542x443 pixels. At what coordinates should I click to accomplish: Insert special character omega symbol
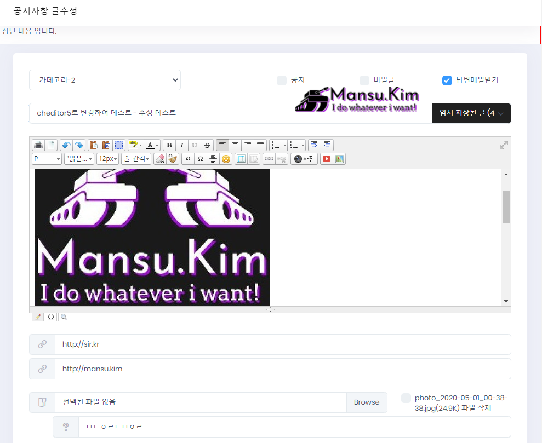[x=201, y=159]
